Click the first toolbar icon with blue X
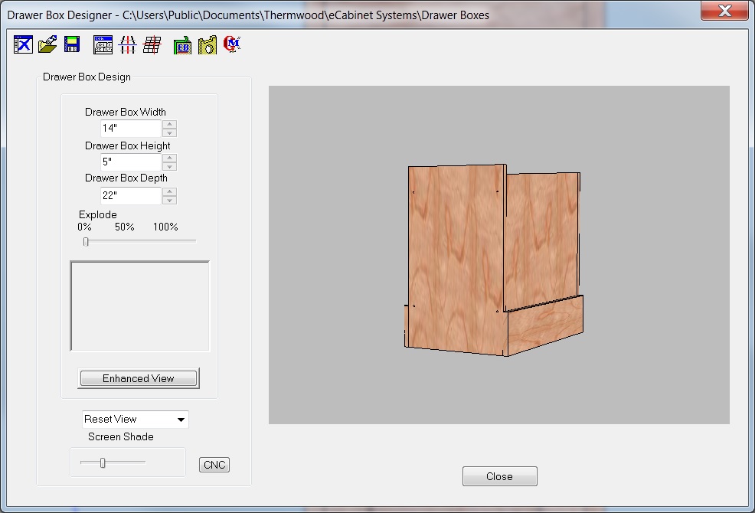Image resolution: width=755 pixels, height=513 pixels. 23,45
